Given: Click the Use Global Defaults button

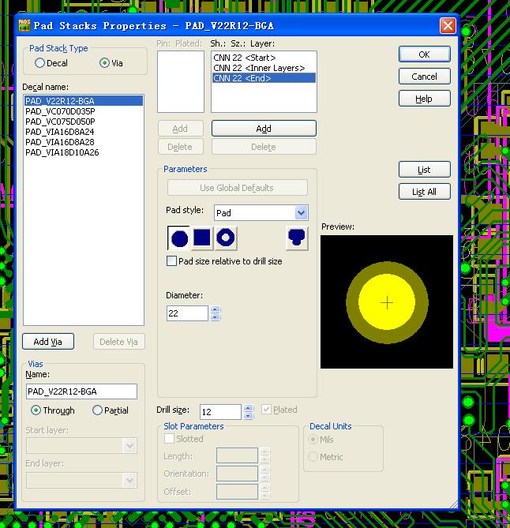Looking at the screenshot, I should pyautogui.click(x=237, y=188).
